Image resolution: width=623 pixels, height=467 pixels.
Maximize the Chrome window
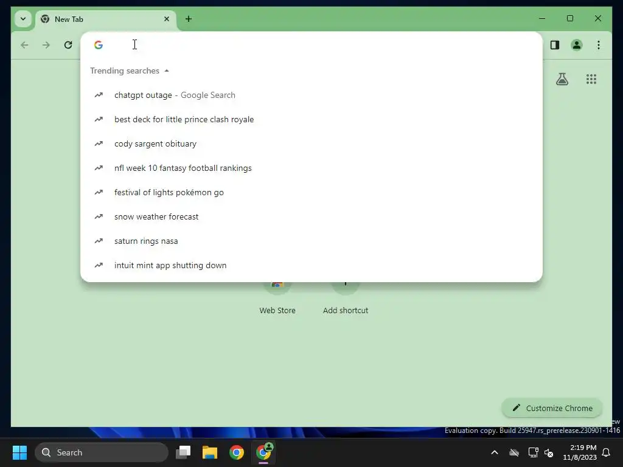[x=569, y=18]
